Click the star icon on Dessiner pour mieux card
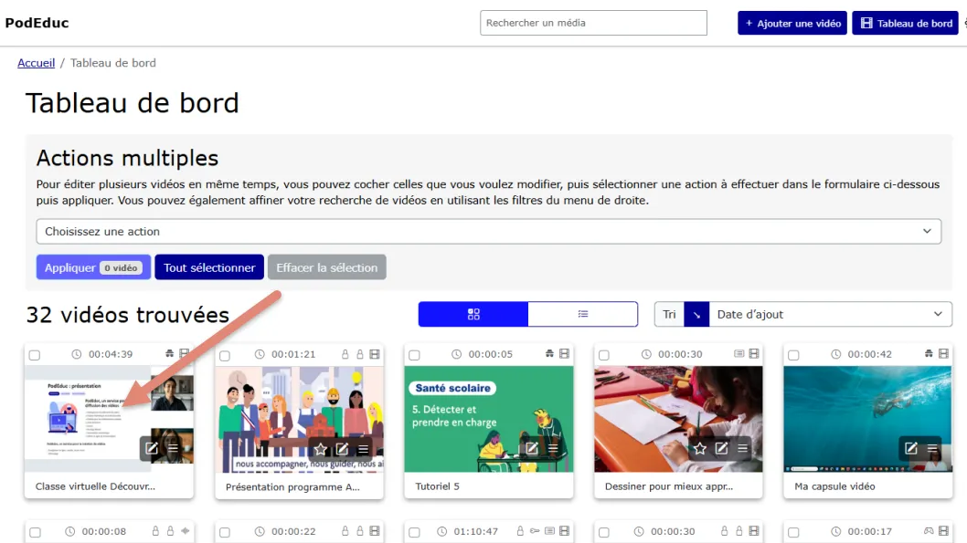967x543 pixels. [699, 448]
